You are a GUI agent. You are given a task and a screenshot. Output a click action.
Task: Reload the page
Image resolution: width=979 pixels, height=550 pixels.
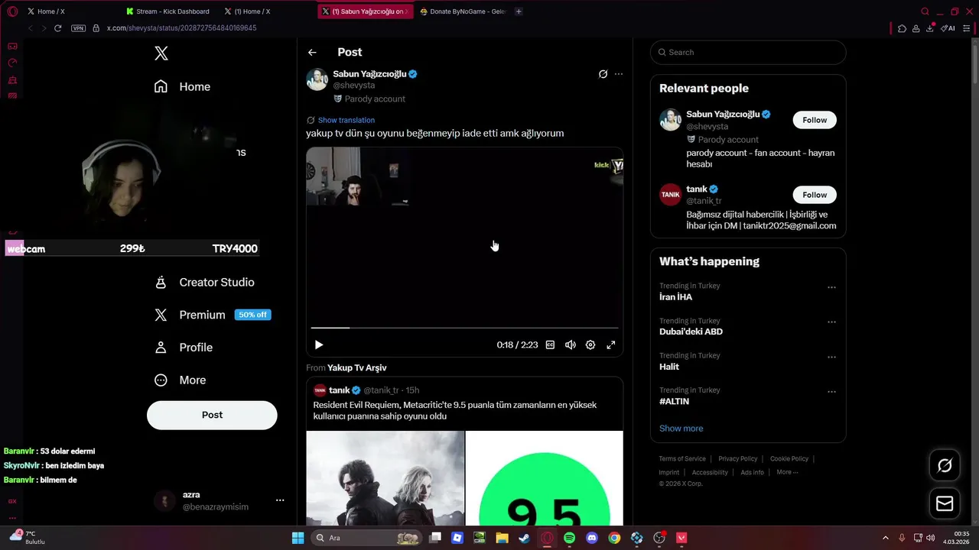[57, 28]
